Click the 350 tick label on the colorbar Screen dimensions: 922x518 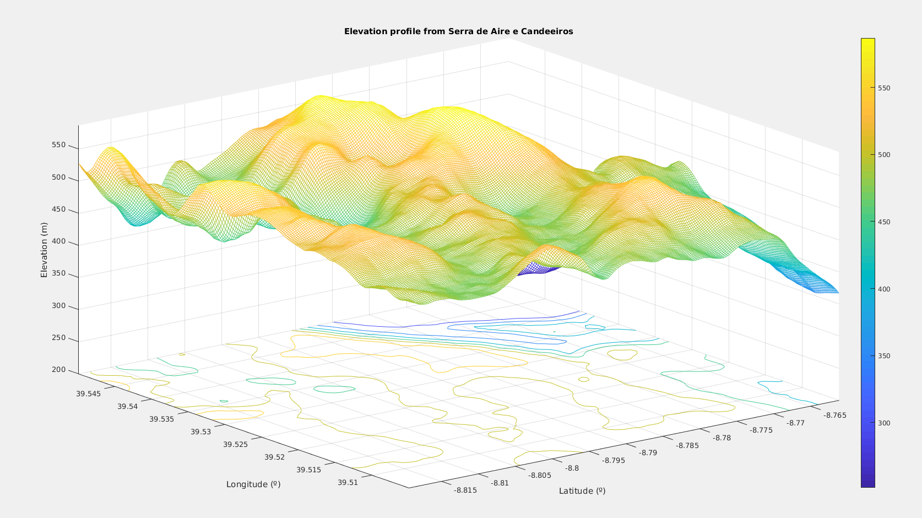click(884, 356)
